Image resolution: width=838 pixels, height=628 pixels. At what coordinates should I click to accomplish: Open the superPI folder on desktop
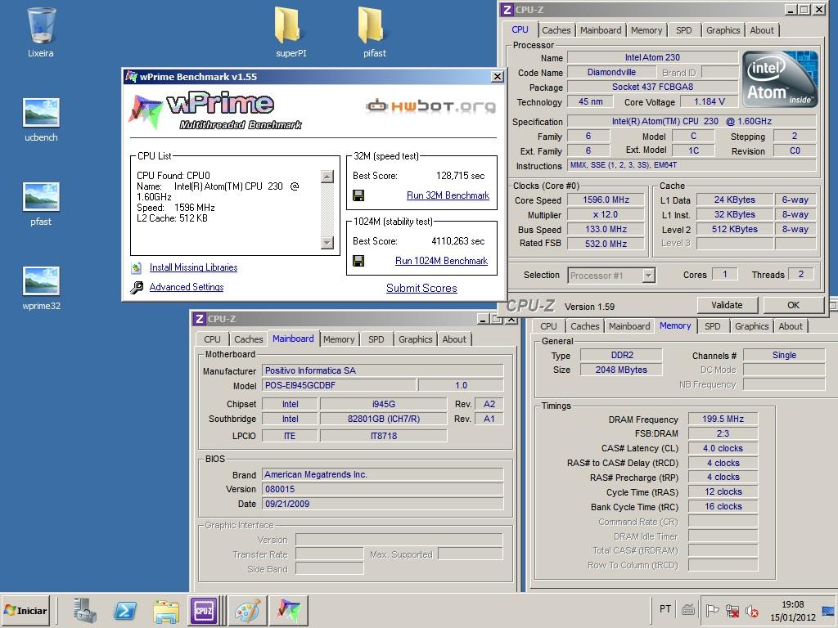click(287, 25)
